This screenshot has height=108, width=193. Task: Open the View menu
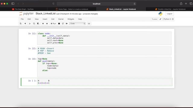point(37,19)
